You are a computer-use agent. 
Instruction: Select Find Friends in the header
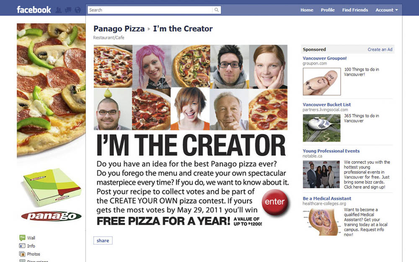point(355,10)
